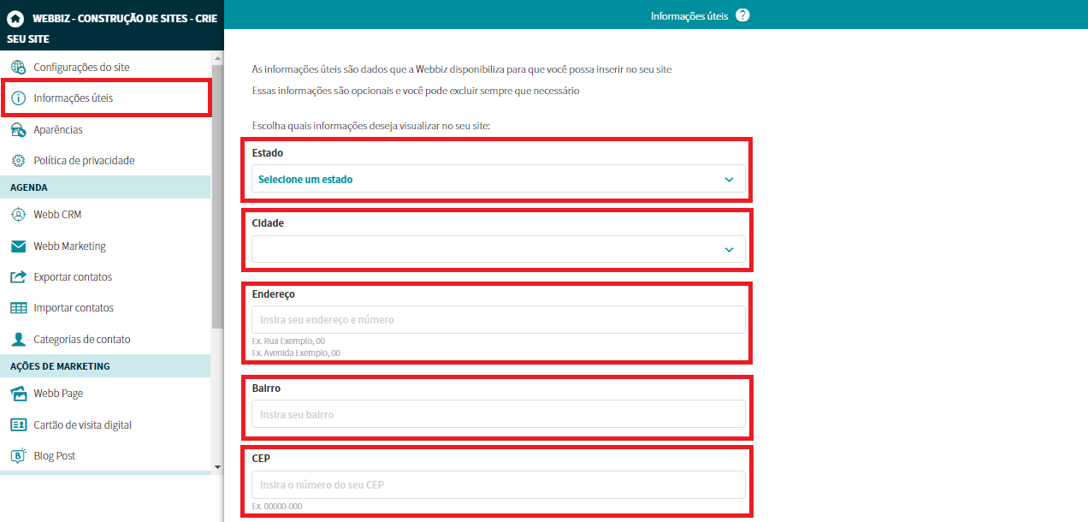Click the globe icon for Configurações do site

(18, 68)
